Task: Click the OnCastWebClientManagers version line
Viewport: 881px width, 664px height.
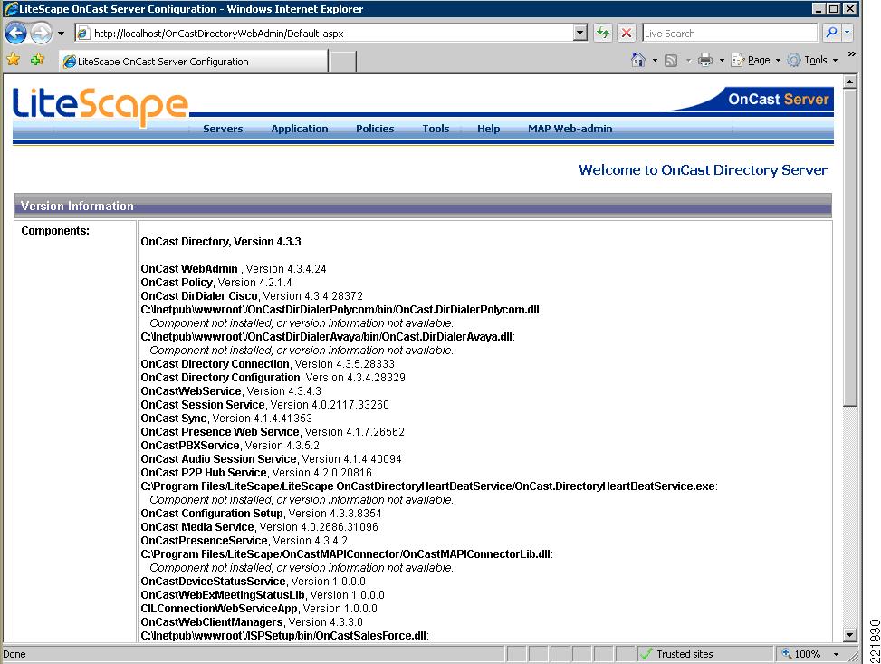Action: click(252, 621)
